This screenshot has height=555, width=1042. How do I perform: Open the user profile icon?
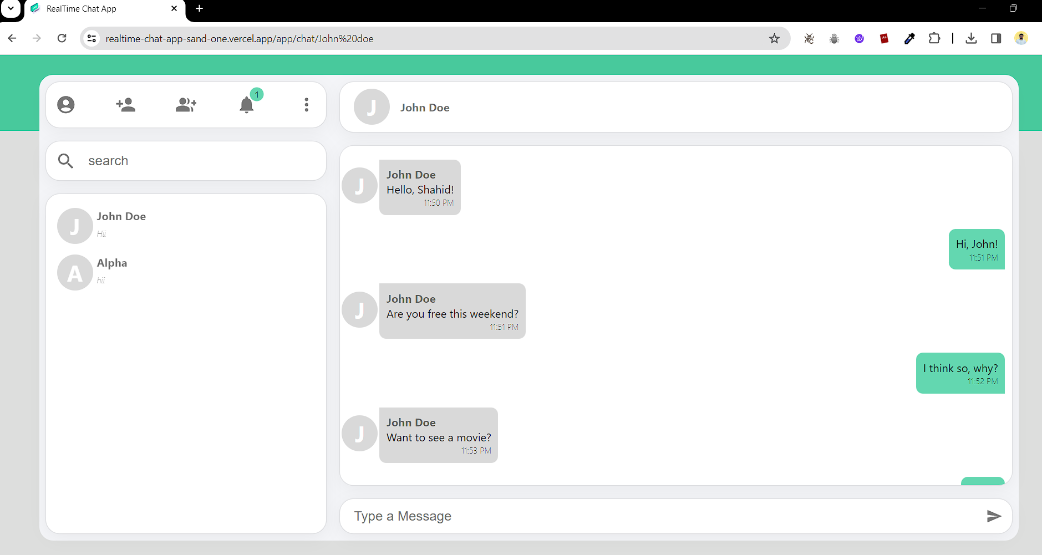66,105
